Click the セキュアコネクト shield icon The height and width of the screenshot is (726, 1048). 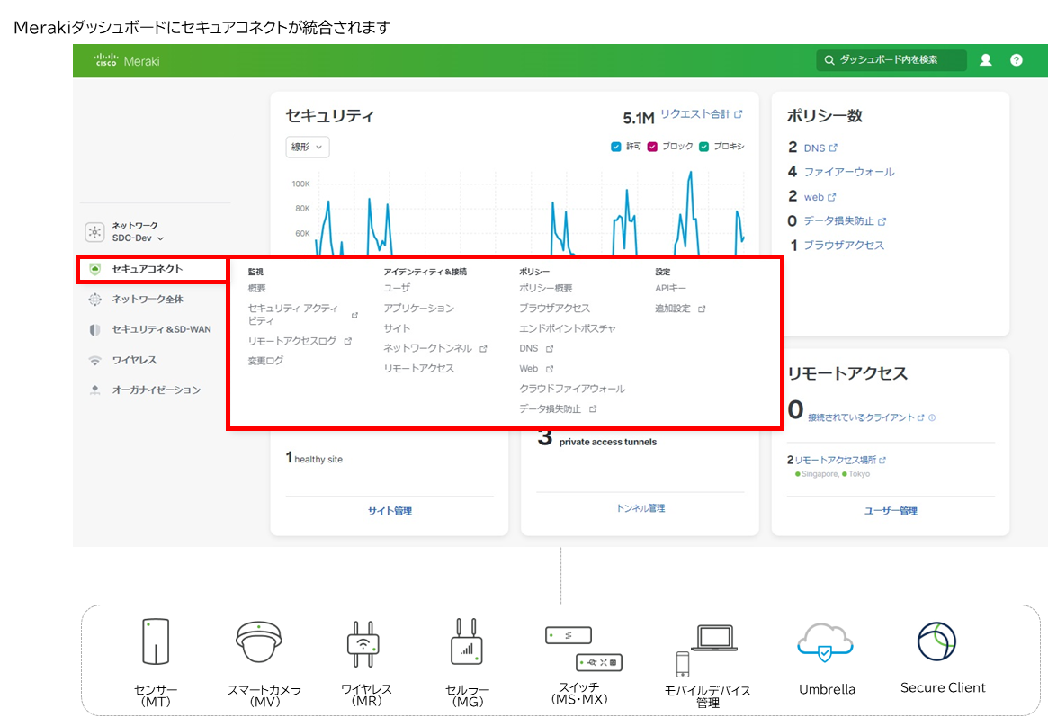coord(95,269)
